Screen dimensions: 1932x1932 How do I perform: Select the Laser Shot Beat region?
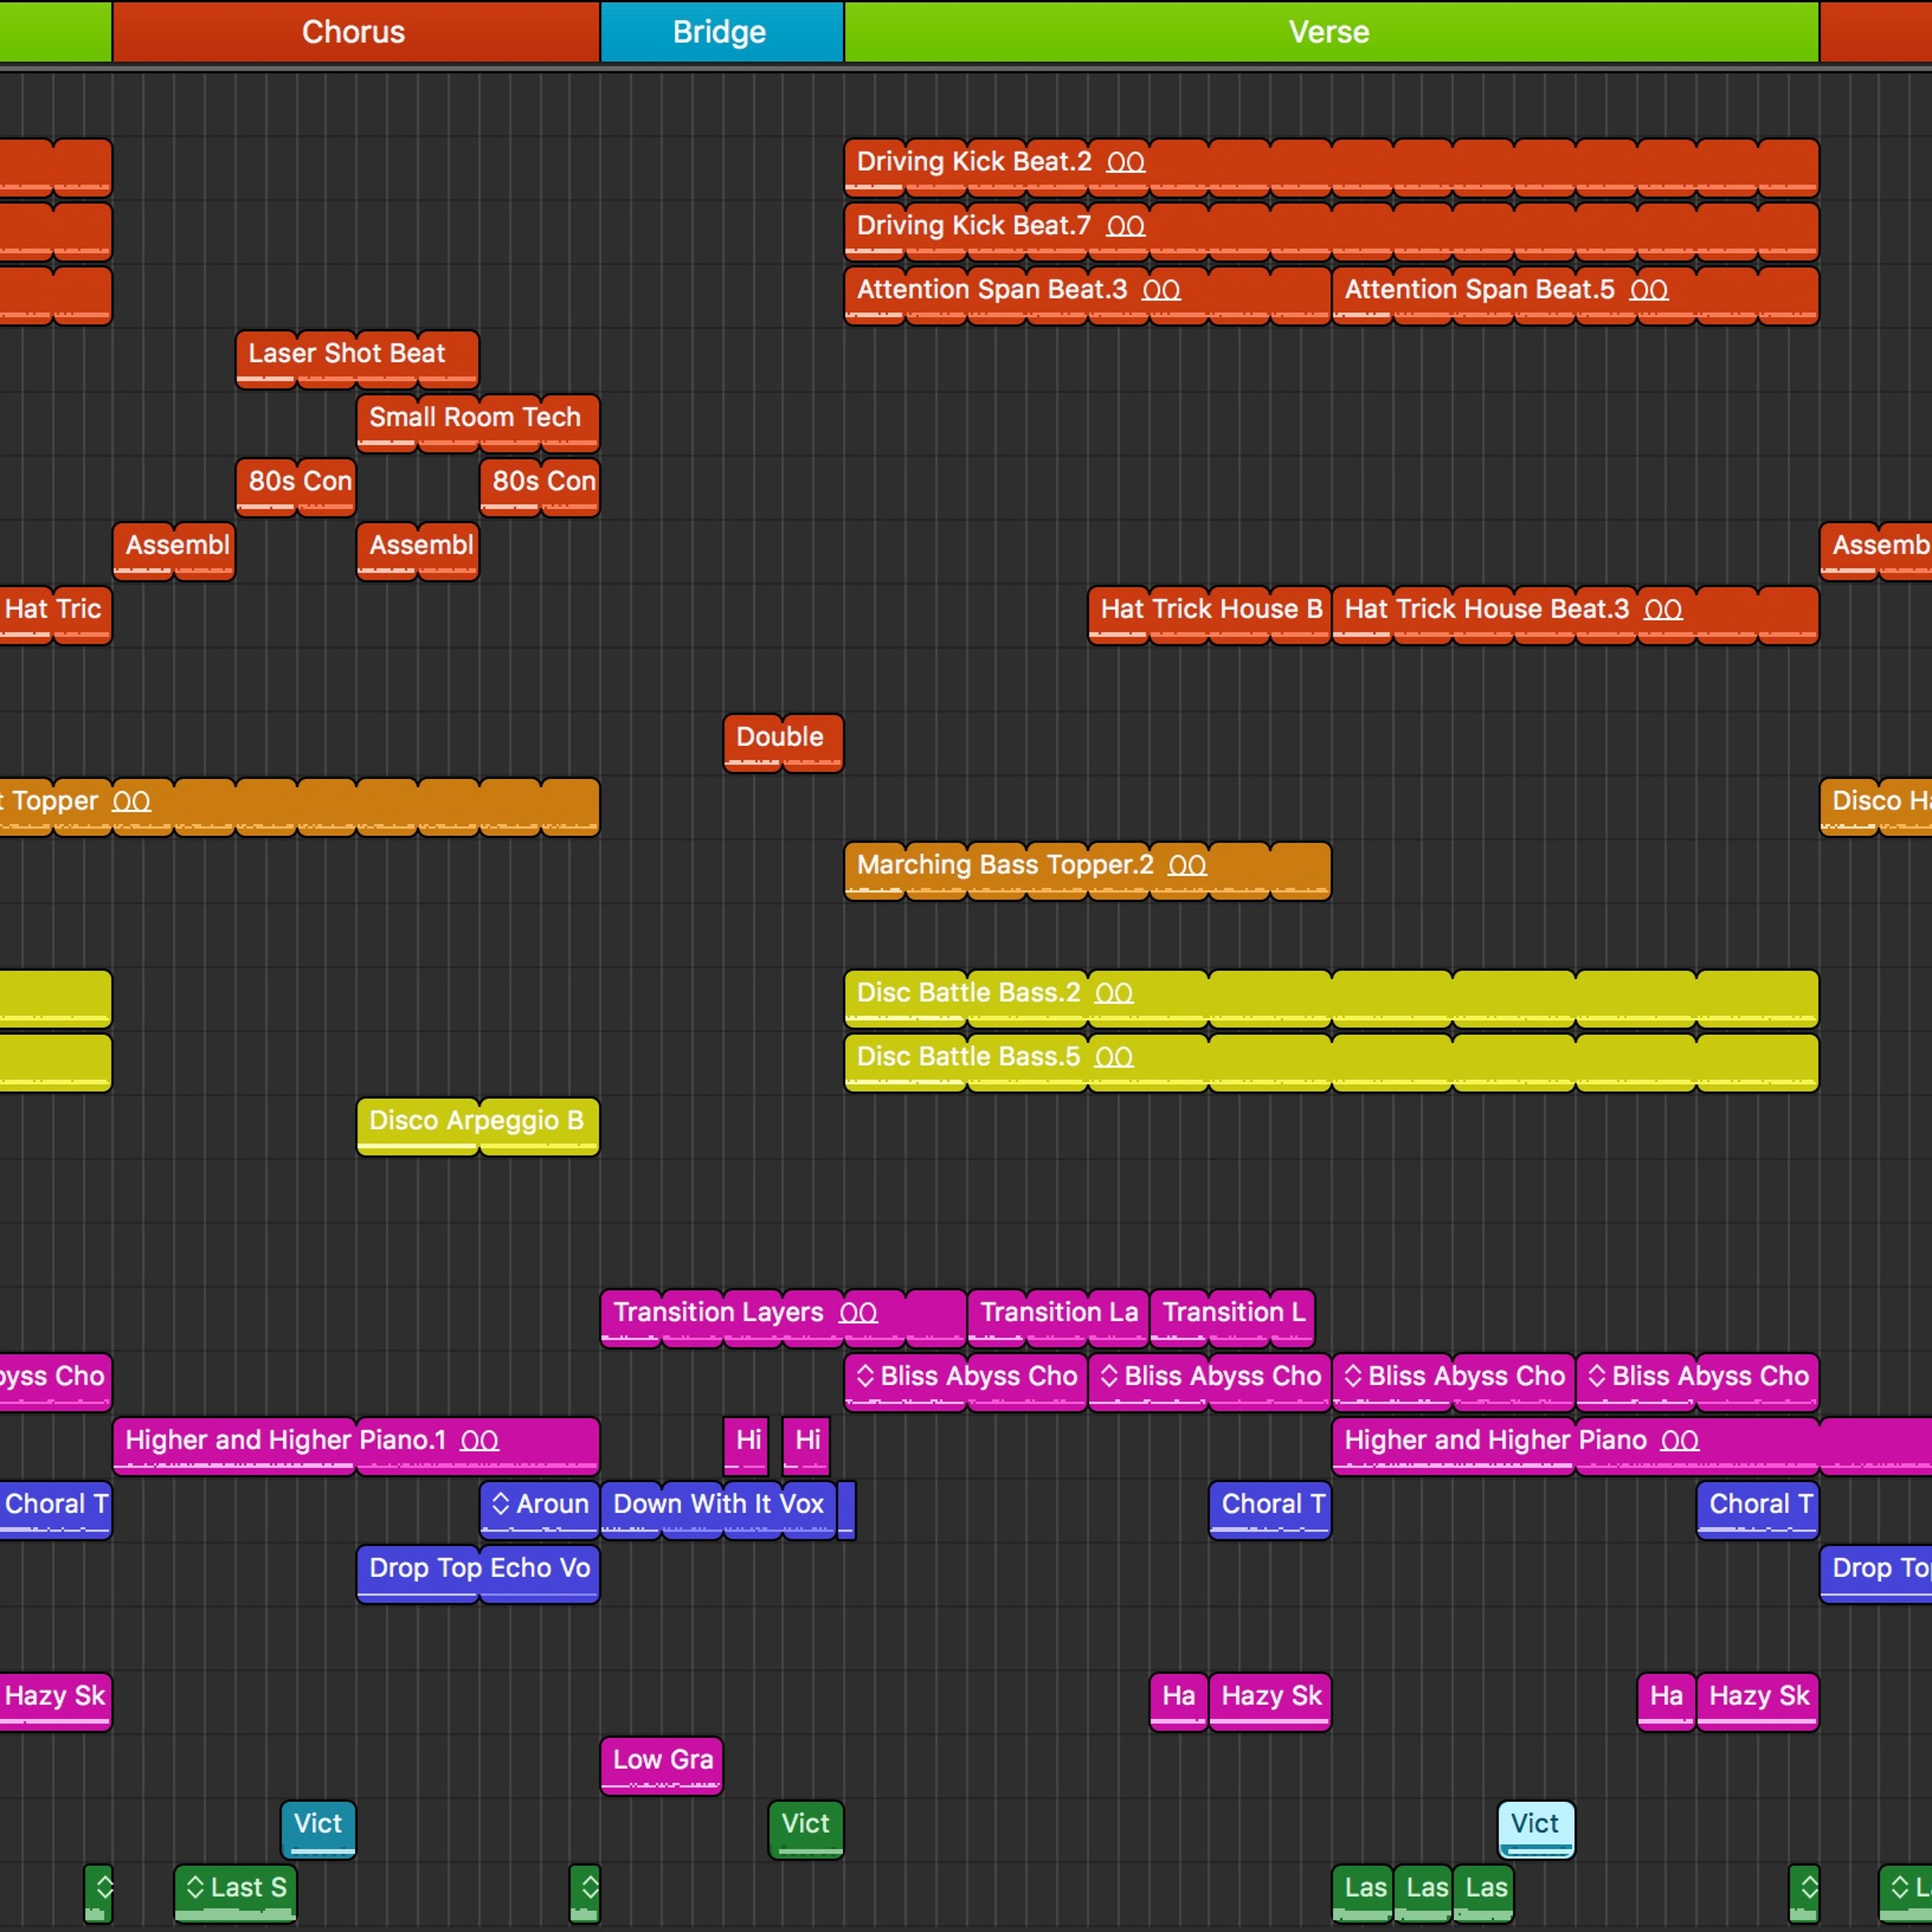tap(357, 359)
